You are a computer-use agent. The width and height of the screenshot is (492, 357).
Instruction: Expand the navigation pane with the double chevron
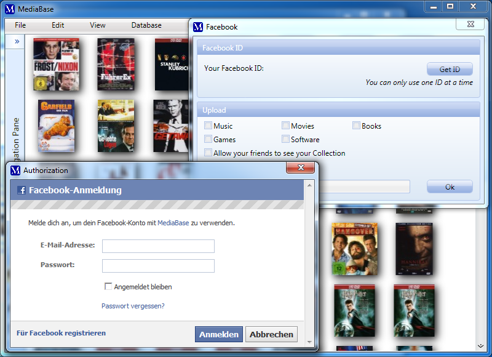[x=17, y=41]
